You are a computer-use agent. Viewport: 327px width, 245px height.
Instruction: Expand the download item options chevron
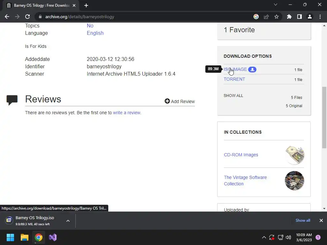click(x=68, y=221)
